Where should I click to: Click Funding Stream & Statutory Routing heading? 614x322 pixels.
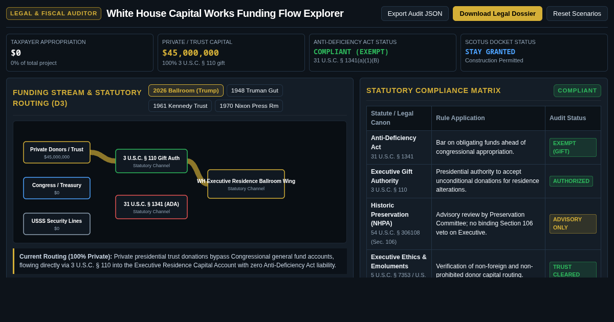click(x=77, y=98)
